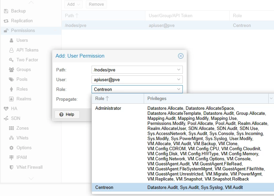274x196 pixels.
Task: Click the Role column sort arrow in dropdown
Action: point(107,99)
